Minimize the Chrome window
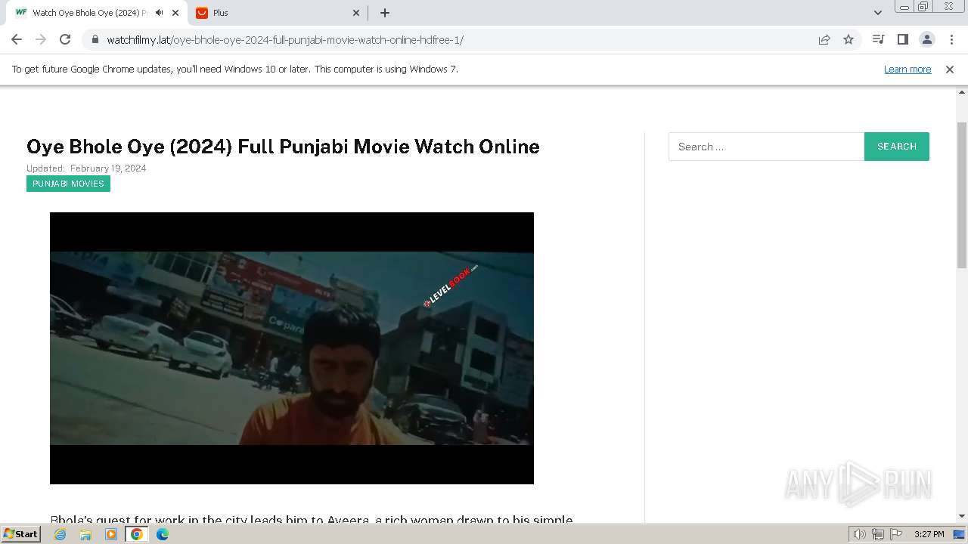This screenshot has height=544, width=968. pos(904,7)
